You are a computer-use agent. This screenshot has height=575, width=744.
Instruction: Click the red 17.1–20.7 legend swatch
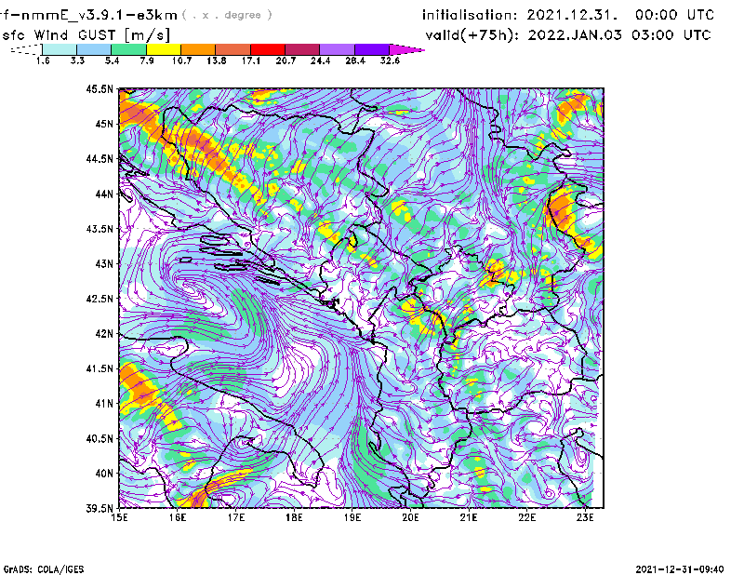(268, 49)
